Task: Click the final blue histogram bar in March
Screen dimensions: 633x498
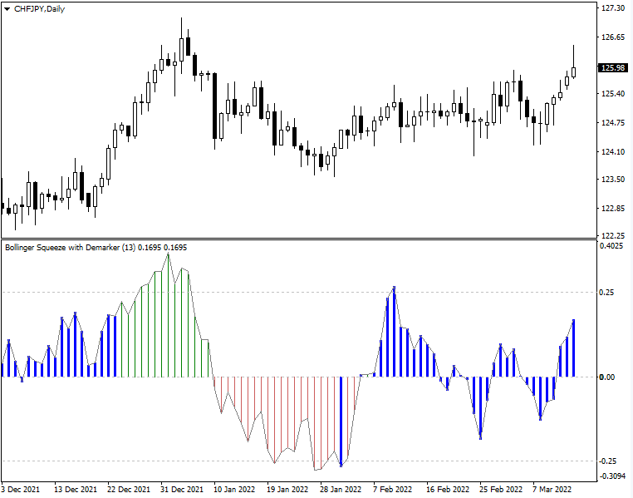Action: [573, 348]
